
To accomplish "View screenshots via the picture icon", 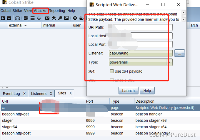I will pos(66,18).
